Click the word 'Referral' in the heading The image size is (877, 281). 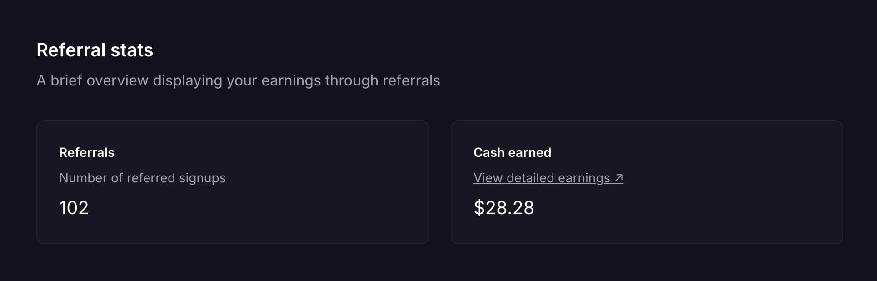point(71,50)
